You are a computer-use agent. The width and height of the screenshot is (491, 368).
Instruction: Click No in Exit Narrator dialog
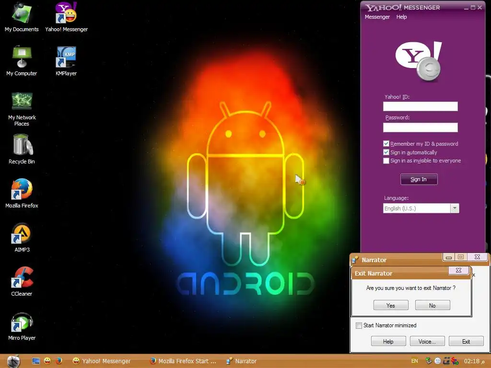tap(433, 305)
